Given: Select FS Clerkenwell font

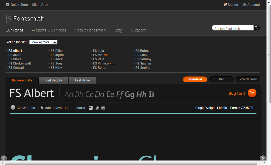Looking at the screenshot, I should (20, 63).
